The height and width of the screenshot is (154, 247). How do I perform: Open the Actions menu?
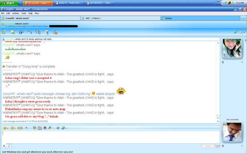16,13
